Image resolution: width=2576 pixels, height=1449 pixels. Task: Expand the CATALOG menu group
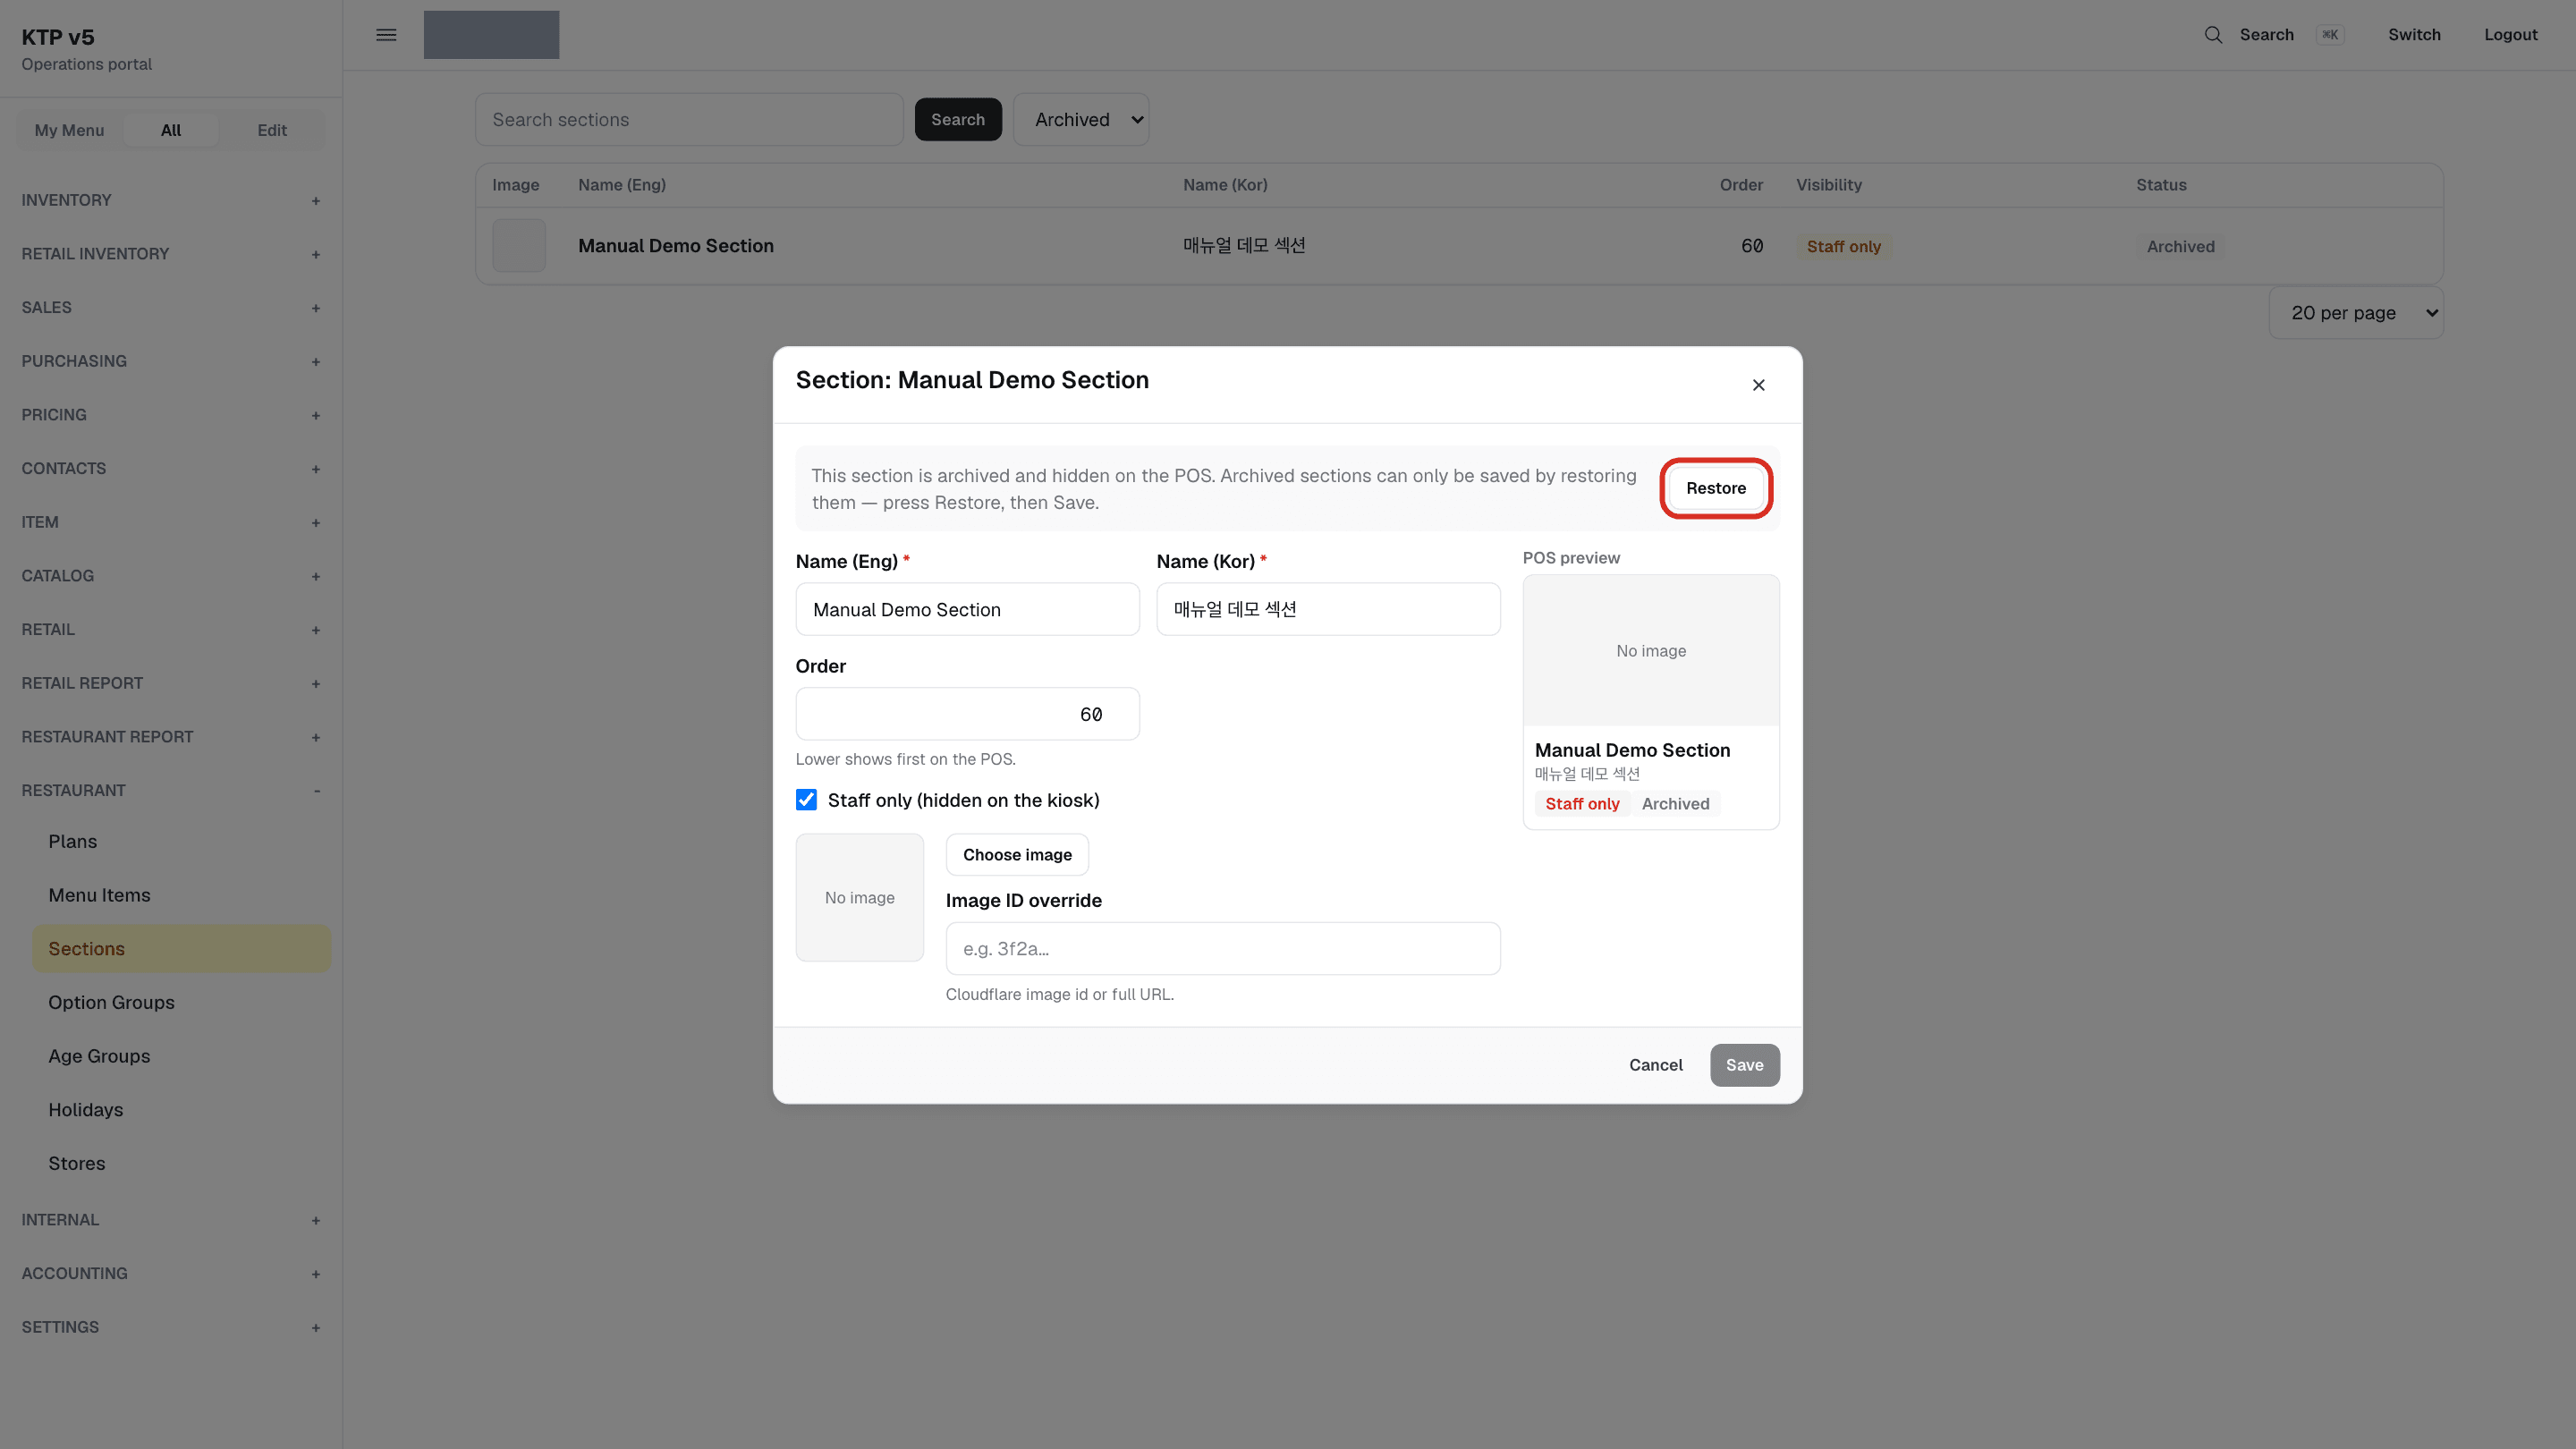(x=171, y=576)
